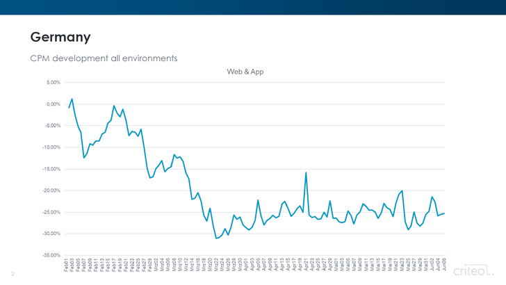Image resolution: width=506 pixels, height=285 pixels.
Task: Click the -10,00% y-axis label
Action: coord(51,147)
